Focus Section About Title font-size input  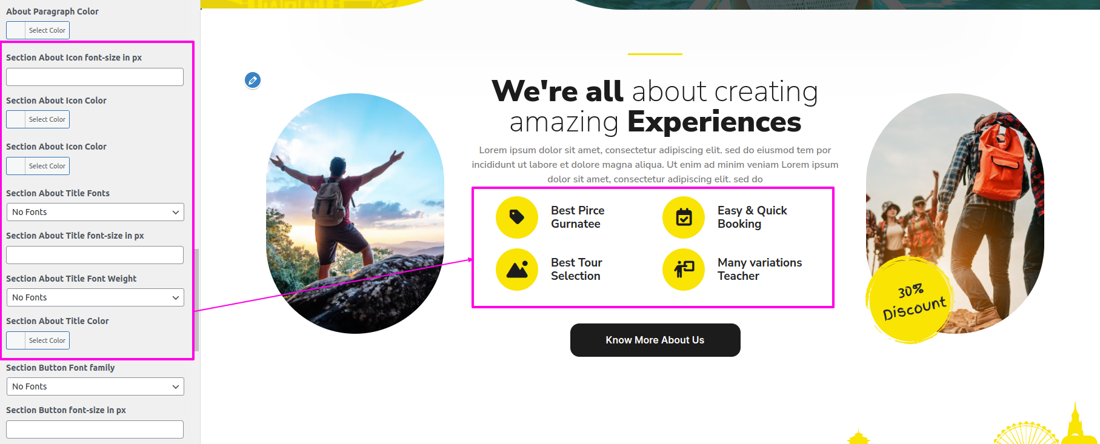click(x=95, y=255)
